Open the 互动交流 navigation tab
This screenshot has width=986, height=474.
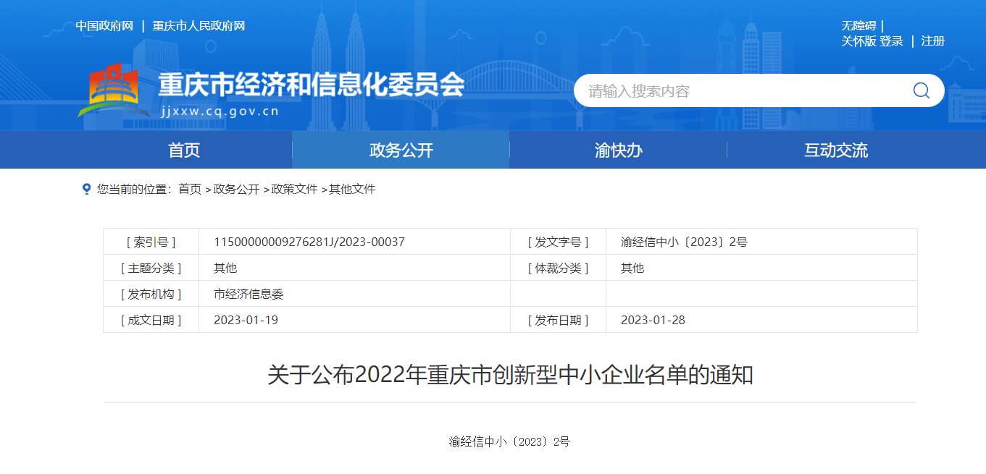(835, 151)
